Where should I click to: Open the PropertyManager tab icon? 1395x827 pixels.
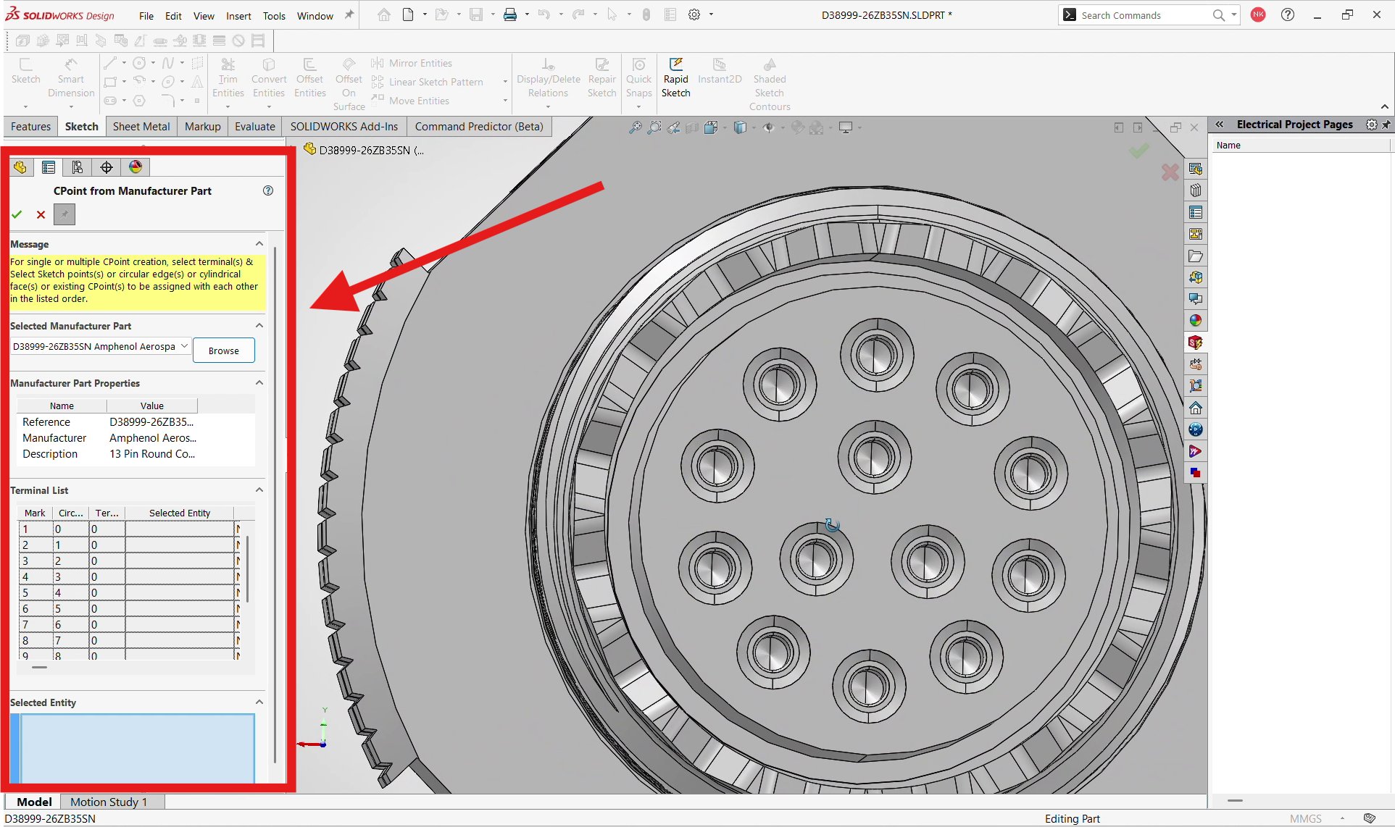click(x=49, y=167)
